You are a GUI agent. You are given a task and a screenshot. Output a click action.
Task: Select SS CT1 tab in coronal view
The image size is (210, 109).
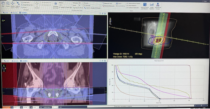(x=15, y=61)
